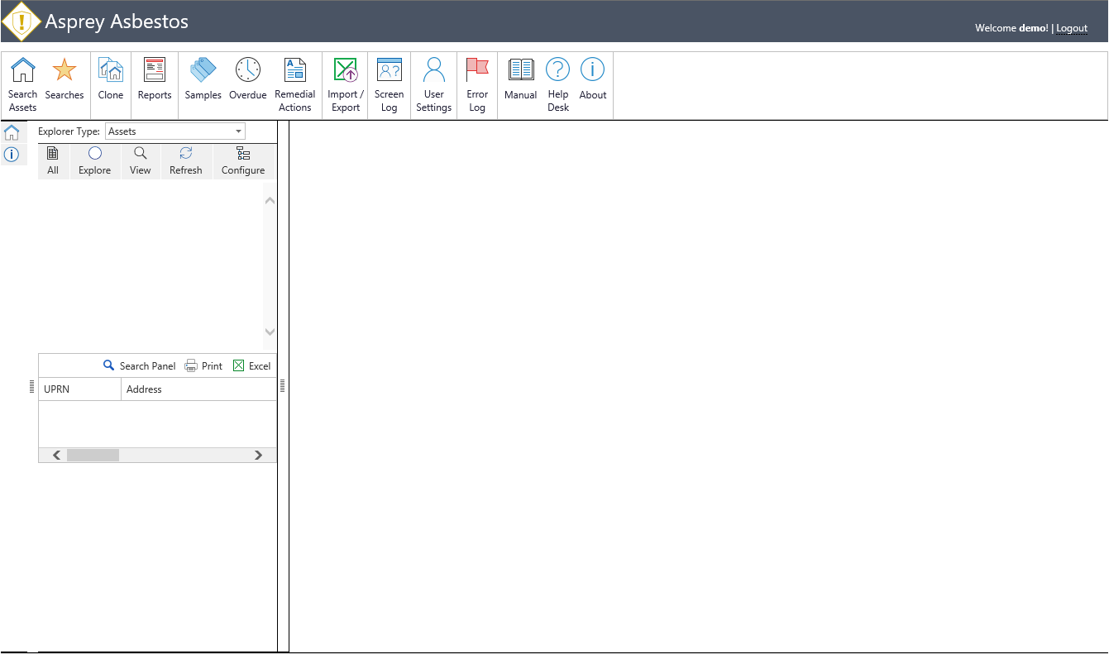
Task: Expand the Explorer Type dropdown
Action: [x=239, y=131]
